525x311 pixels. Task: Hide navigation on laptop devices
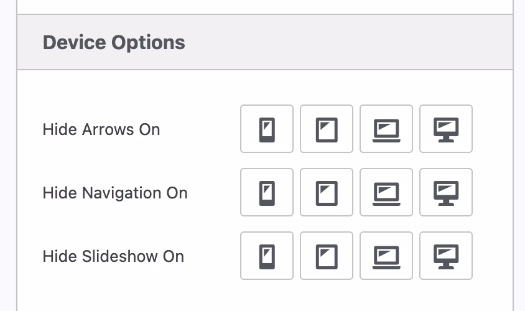[x=386, y=192]
